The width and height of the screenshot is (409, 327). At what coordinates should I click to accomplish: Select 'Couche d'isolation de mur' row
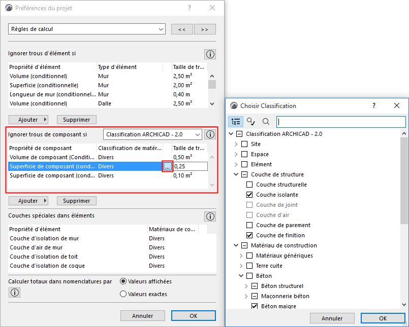point(112,238)
